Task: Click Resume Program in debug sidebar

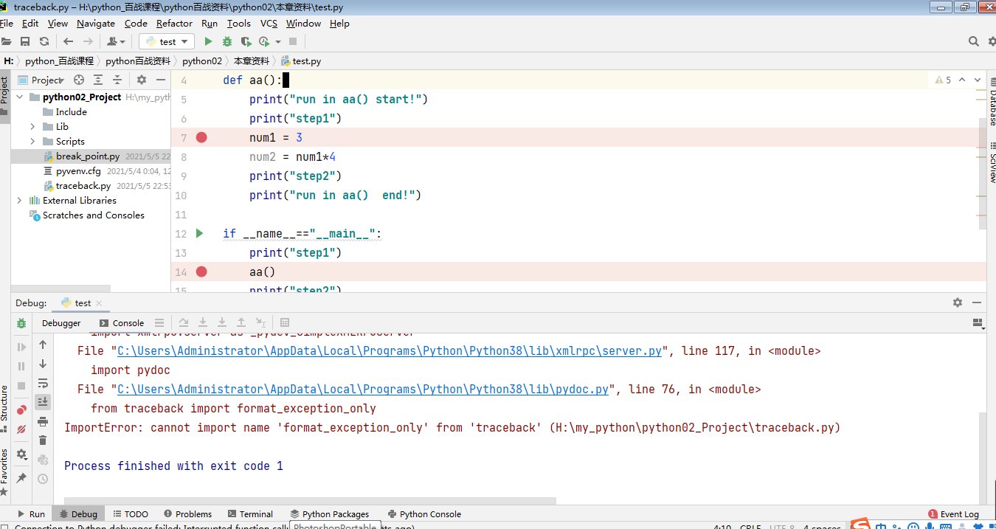Action: pyautogui.click(x=21, y=347)
